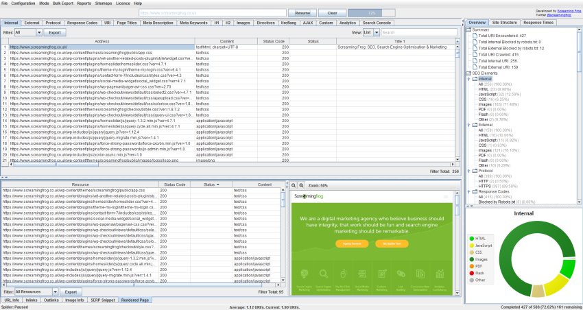Click the 'Title 1' column header

(x=396, y=41)
